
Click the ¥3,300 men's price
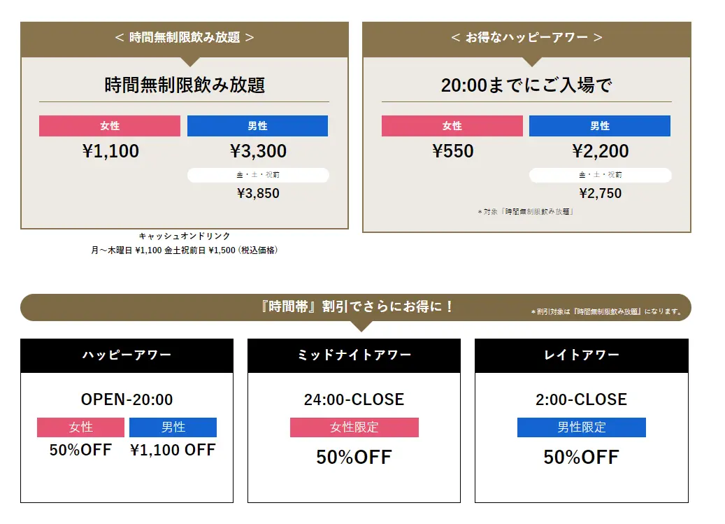click(258, 151)
